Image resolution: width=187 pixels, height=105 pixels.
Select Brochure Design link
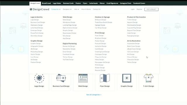101,38
